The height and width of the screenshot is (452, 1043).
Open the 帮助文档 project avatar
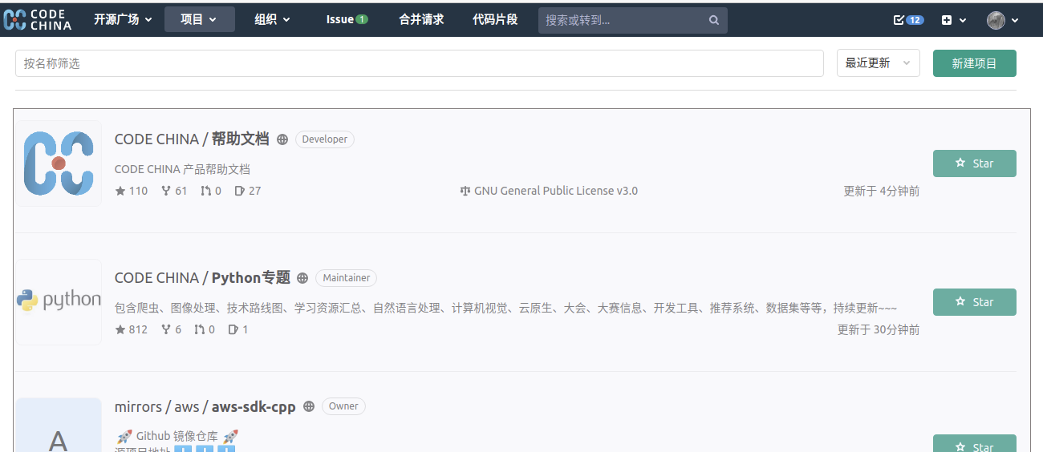(59, 163)
